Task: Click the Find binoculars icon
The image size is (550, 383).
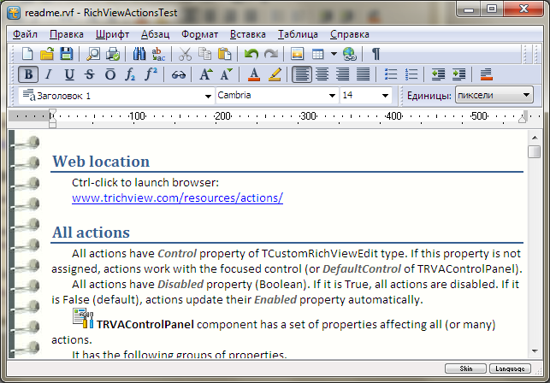Action: tap(139, 54)
